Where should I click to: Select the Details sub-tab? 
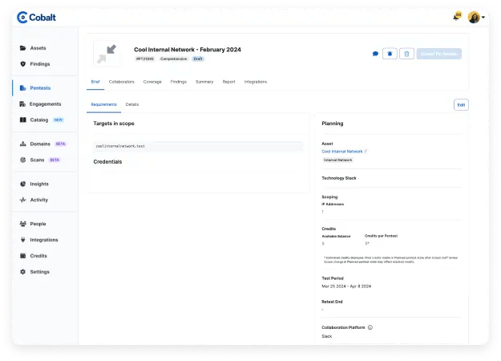point(132,104)
